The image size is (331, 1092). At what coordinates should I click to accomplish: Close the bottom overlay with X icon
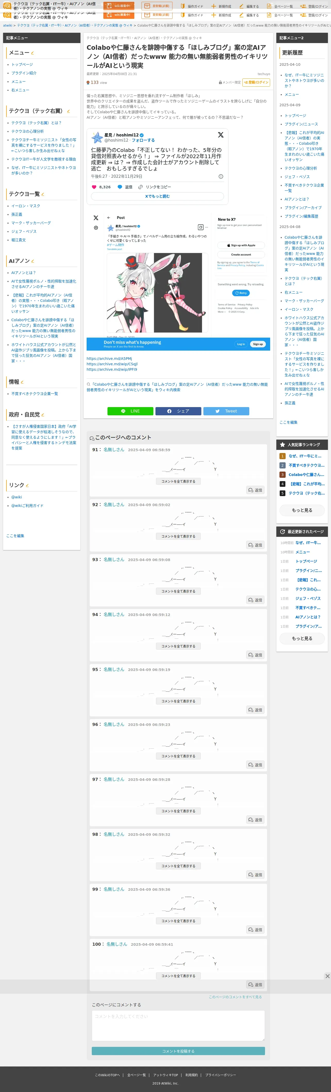click(x=327, y=976)
